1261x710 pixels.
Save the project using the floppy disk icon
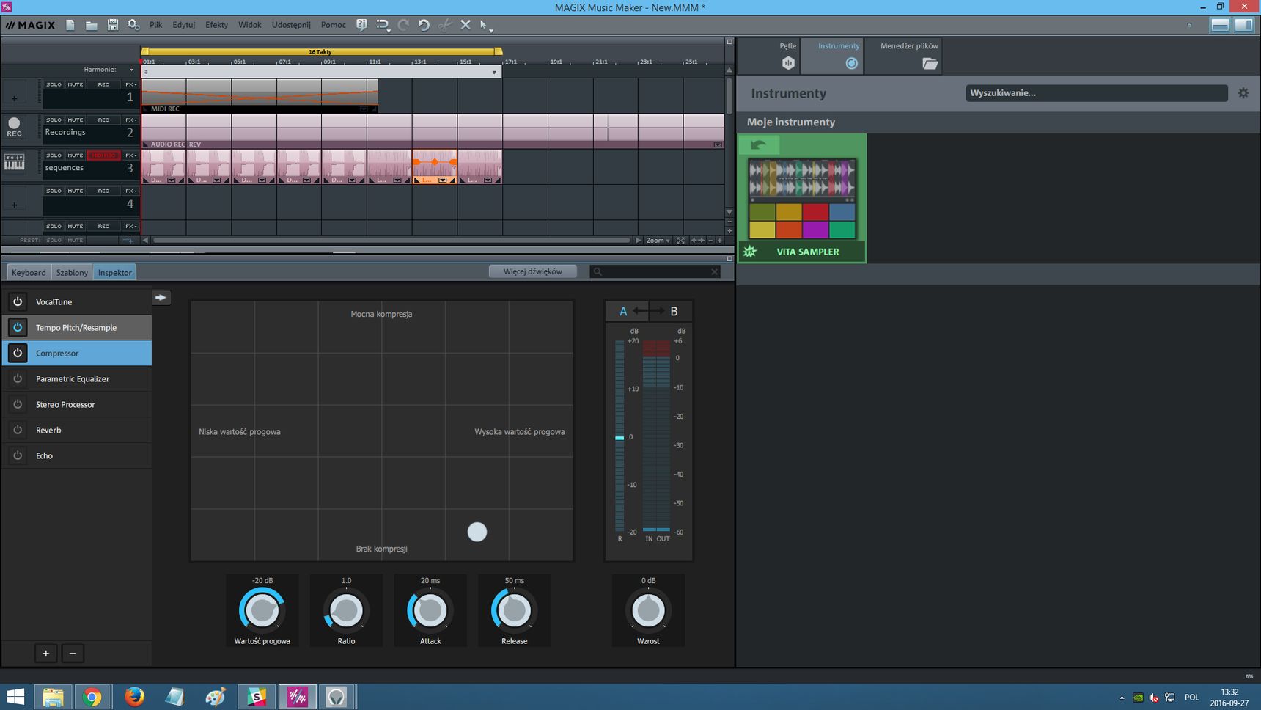pos(113,25)
